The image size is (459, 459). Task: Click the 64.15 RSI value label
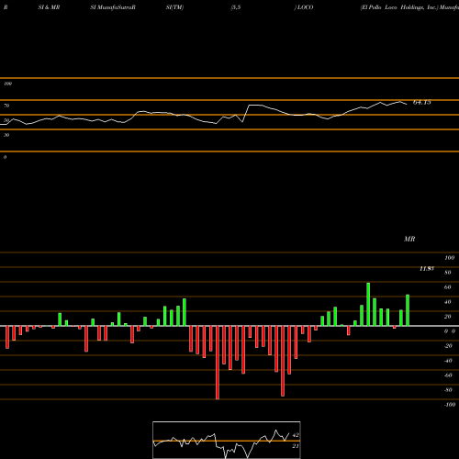(x=422, y=103)
